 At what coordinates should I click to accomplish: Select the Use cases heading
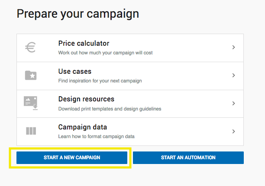coord(74,71)
